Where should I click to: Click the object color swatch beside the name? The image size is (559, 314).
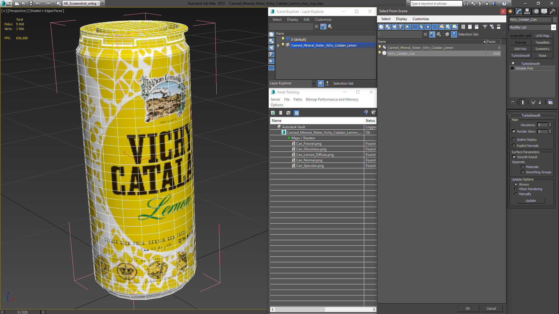point(555,19)
